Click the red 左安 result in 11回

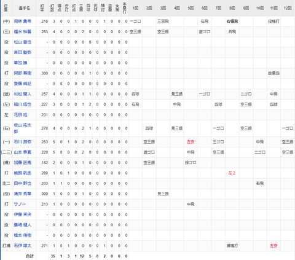[273, 246]
